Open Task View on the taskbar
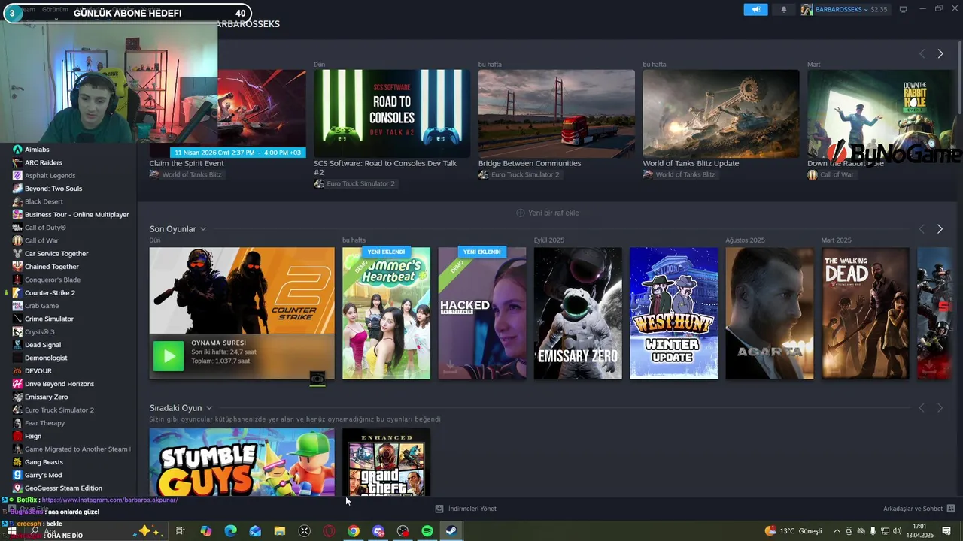 181,531
